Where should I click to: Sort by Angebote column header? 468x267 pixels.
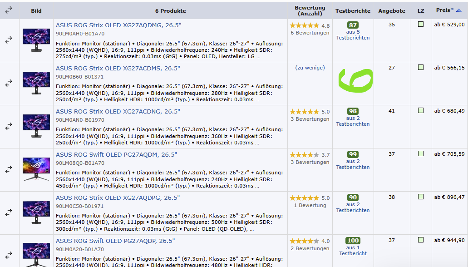[x=392, y=11]
